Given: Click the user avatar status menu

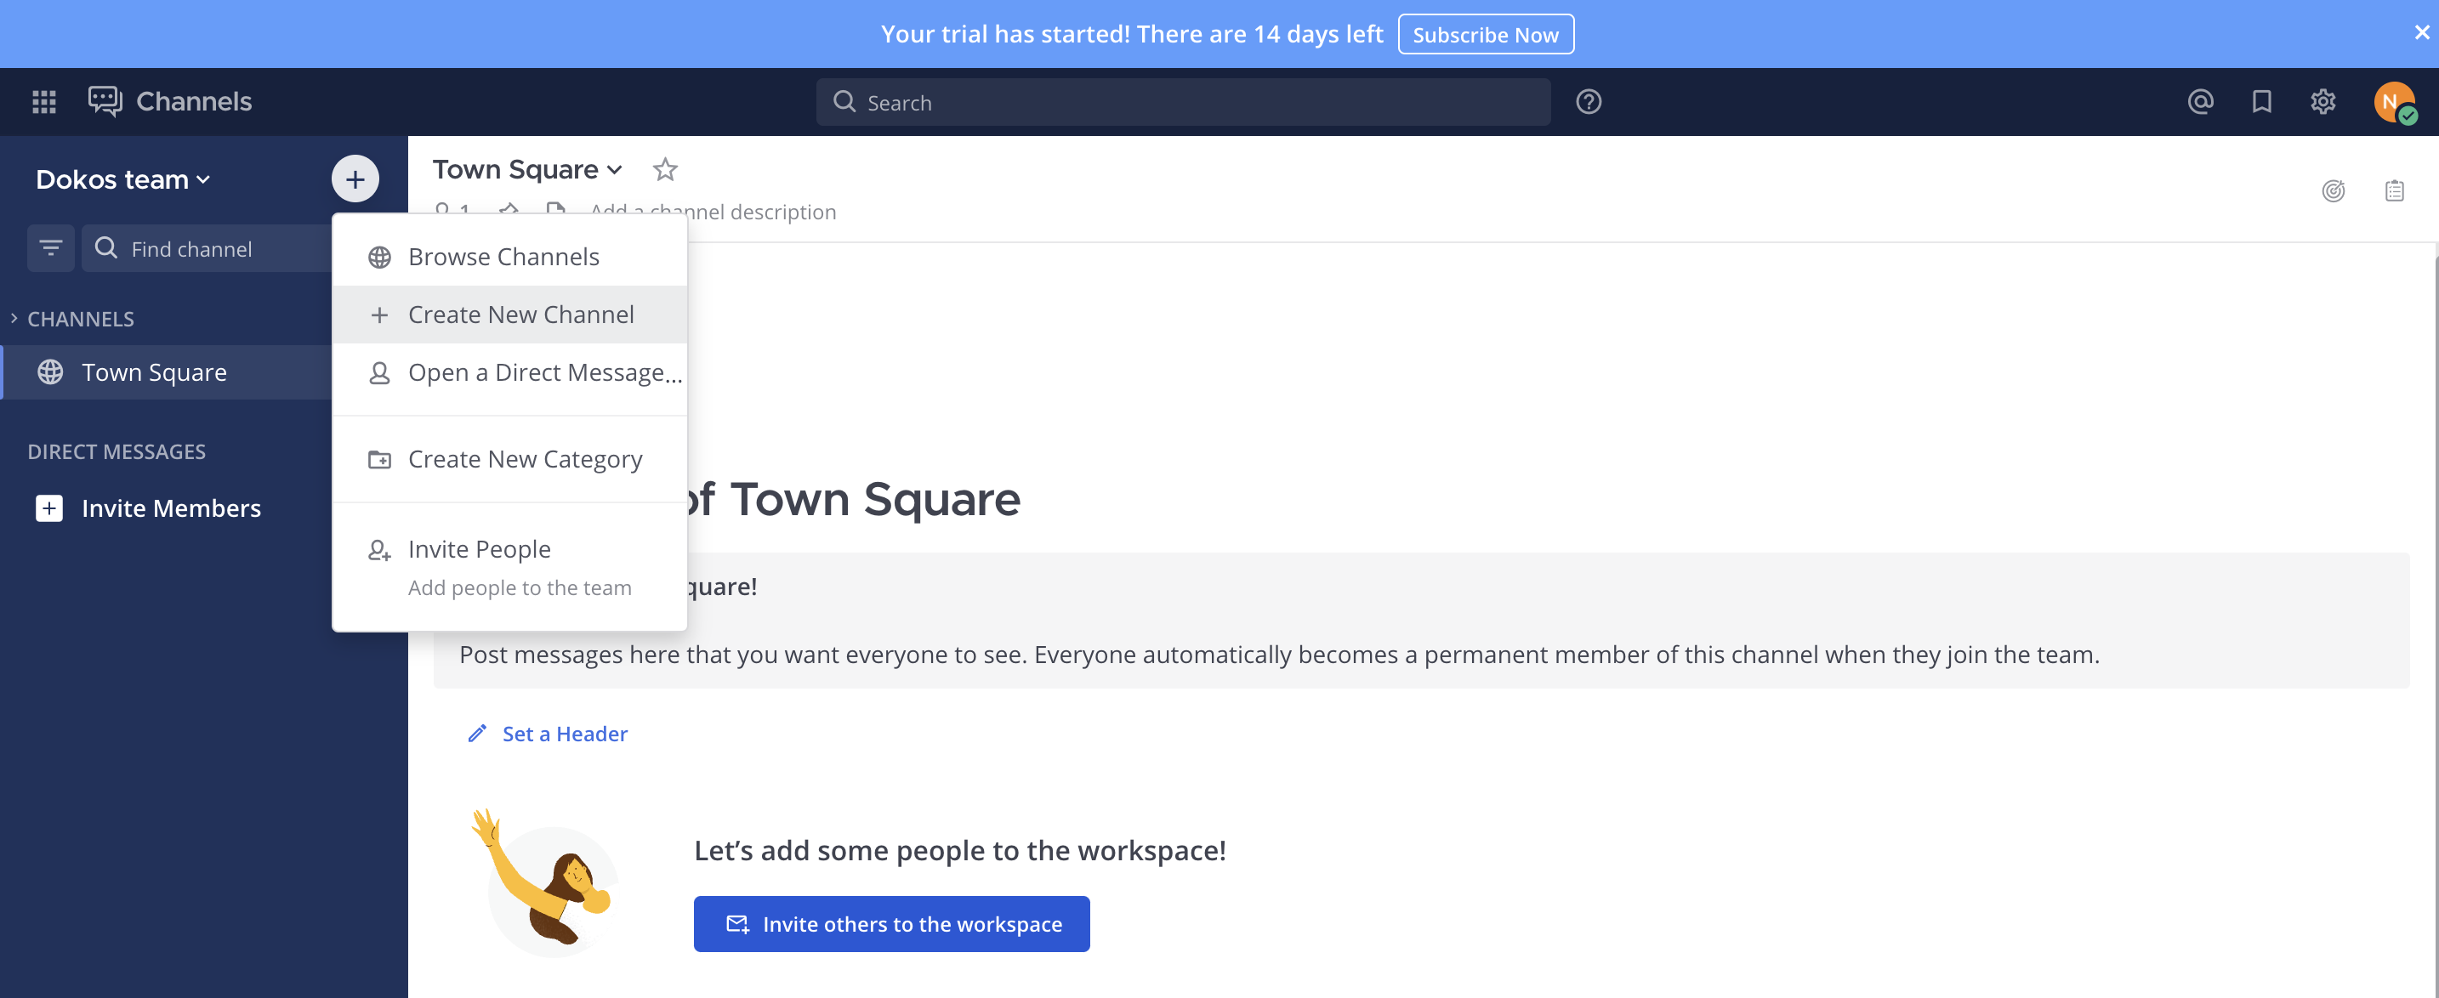Looking at the screenshot, I should click(x=2392, y=101).
